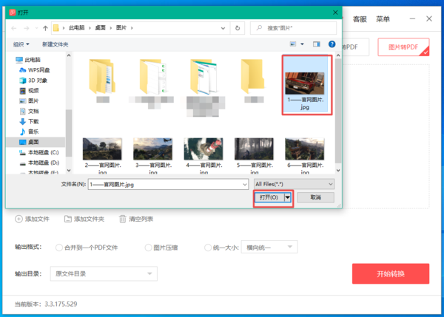Open 音乐 folder in sidebar
444x317 pixels.
click(29, 132)
